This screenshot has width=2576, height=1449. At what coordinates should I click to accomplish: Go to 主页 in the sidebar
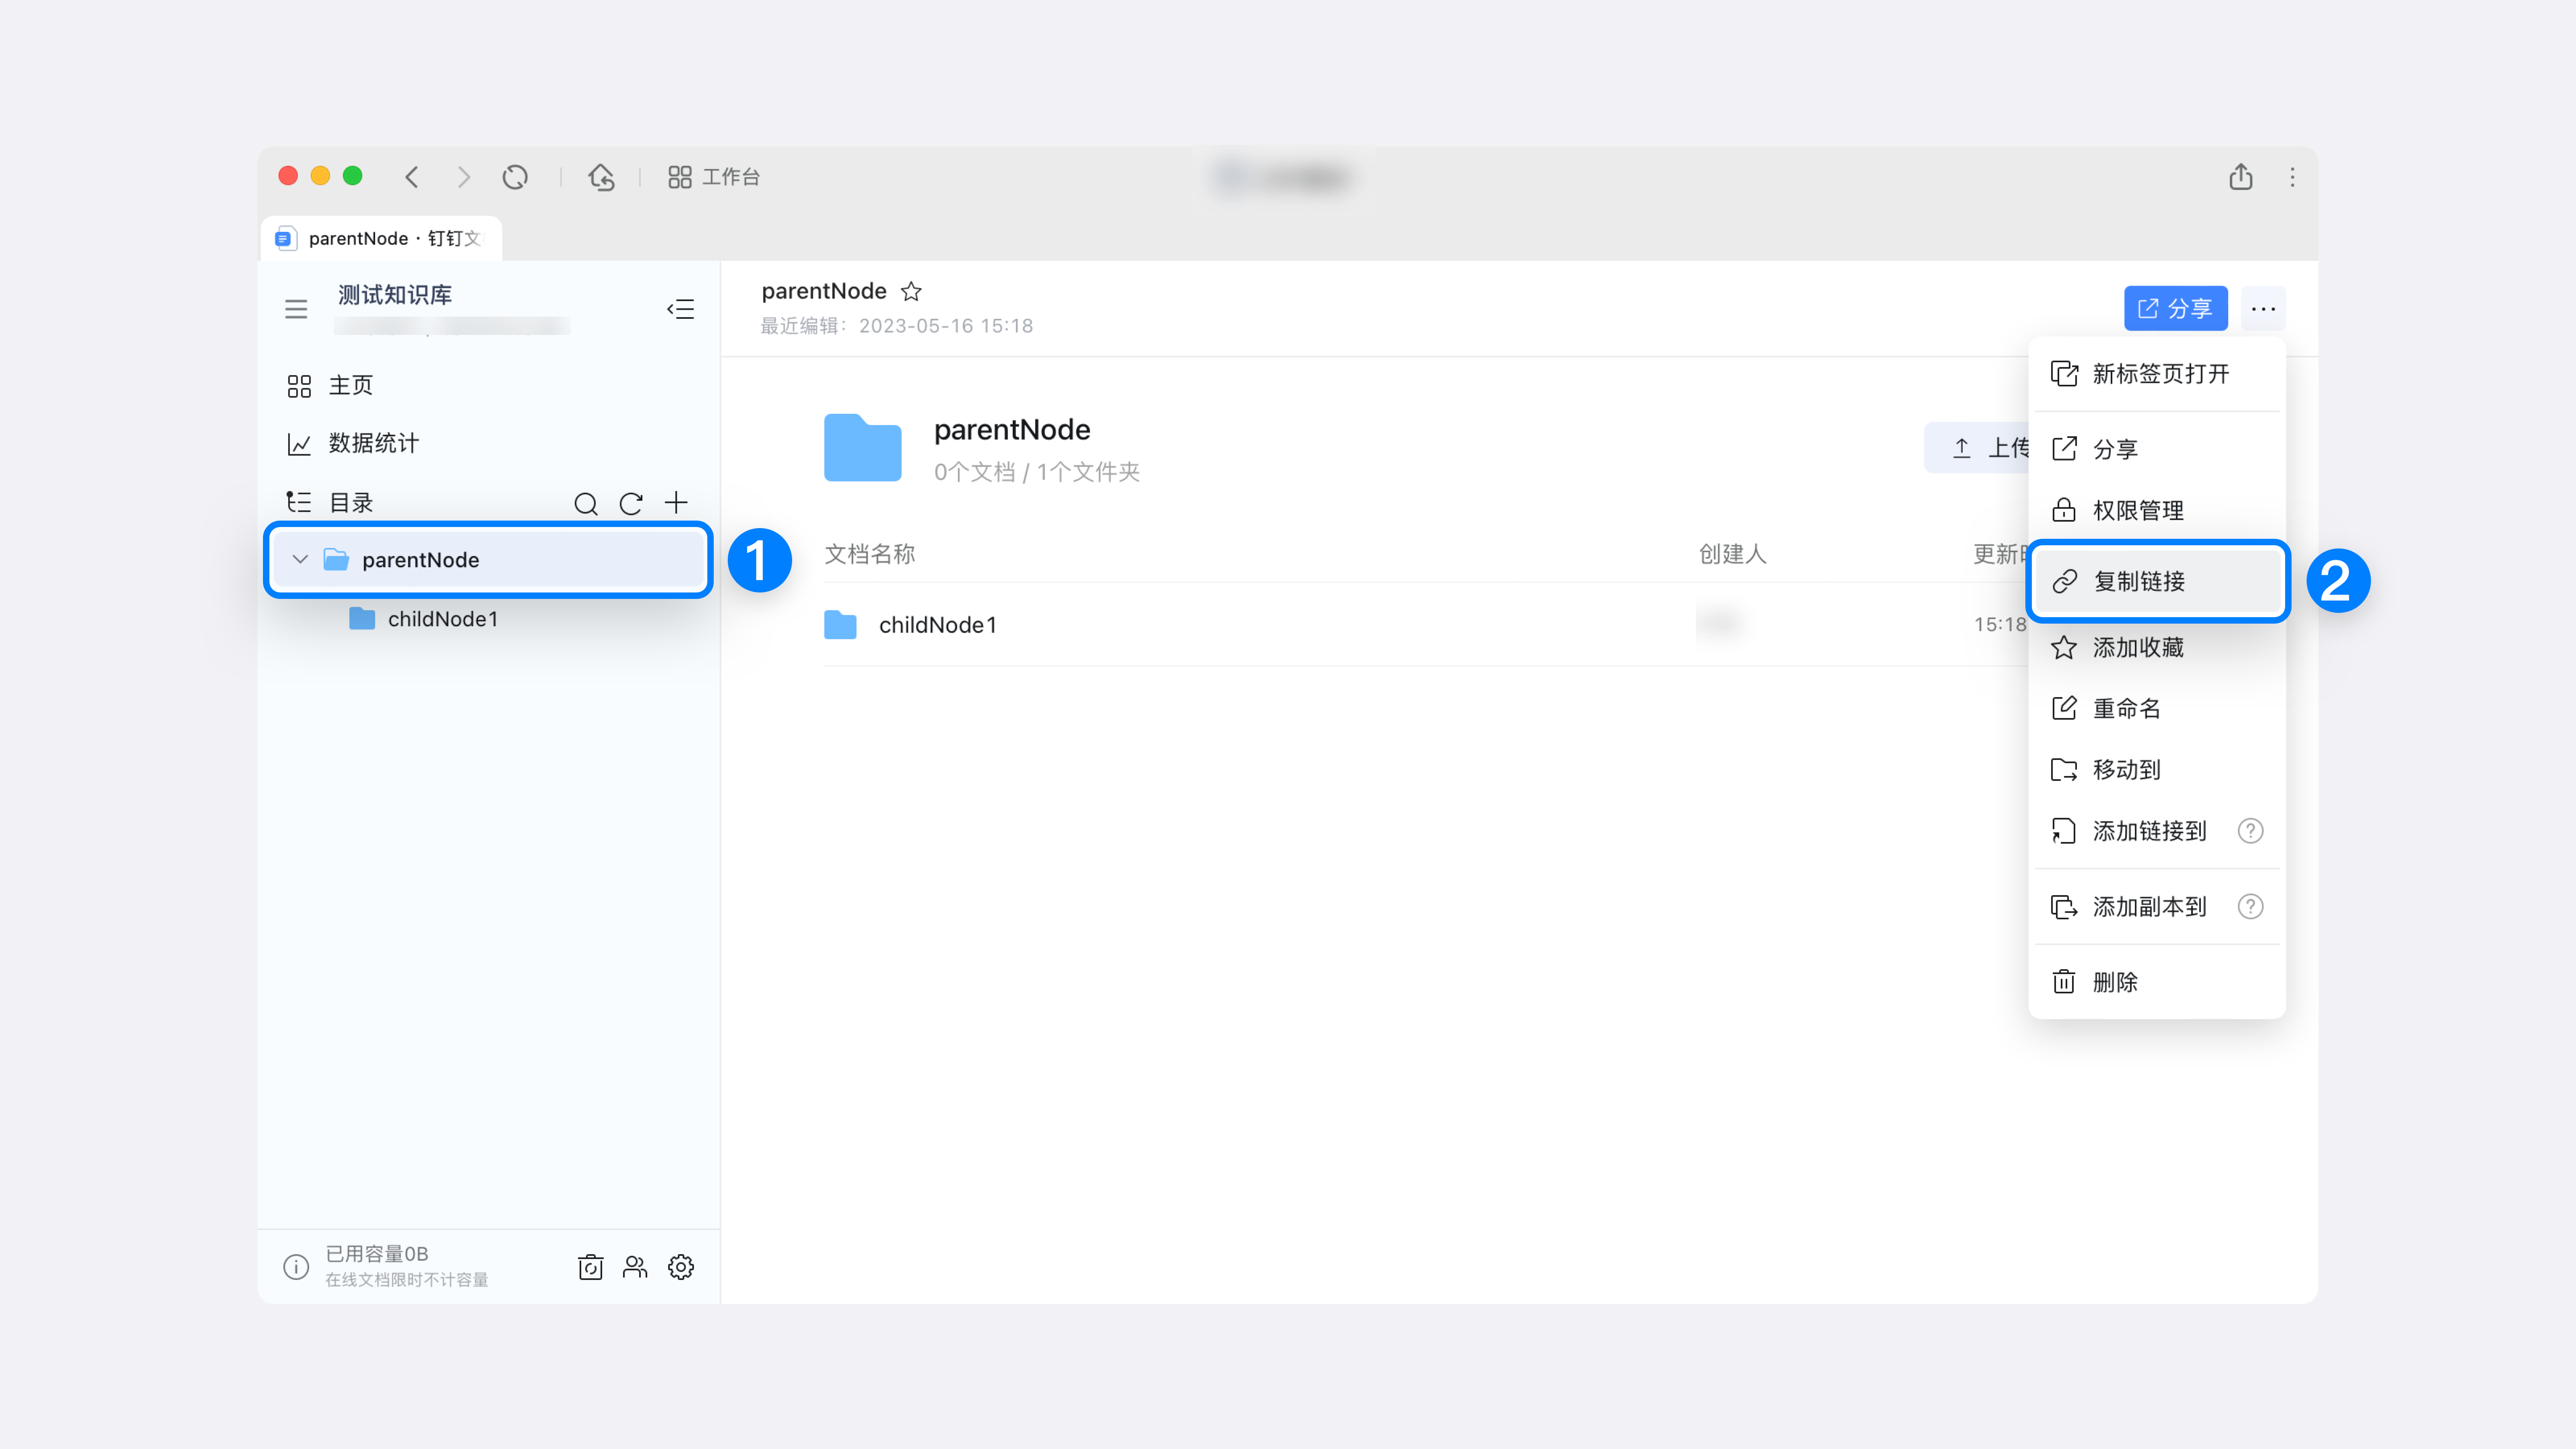pos(351,384)
